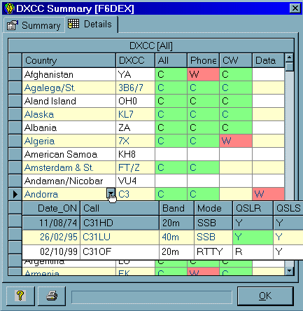
Task: Click the Summary tab notepad icon
Action: pyautogui.click(x=13, y=25)
